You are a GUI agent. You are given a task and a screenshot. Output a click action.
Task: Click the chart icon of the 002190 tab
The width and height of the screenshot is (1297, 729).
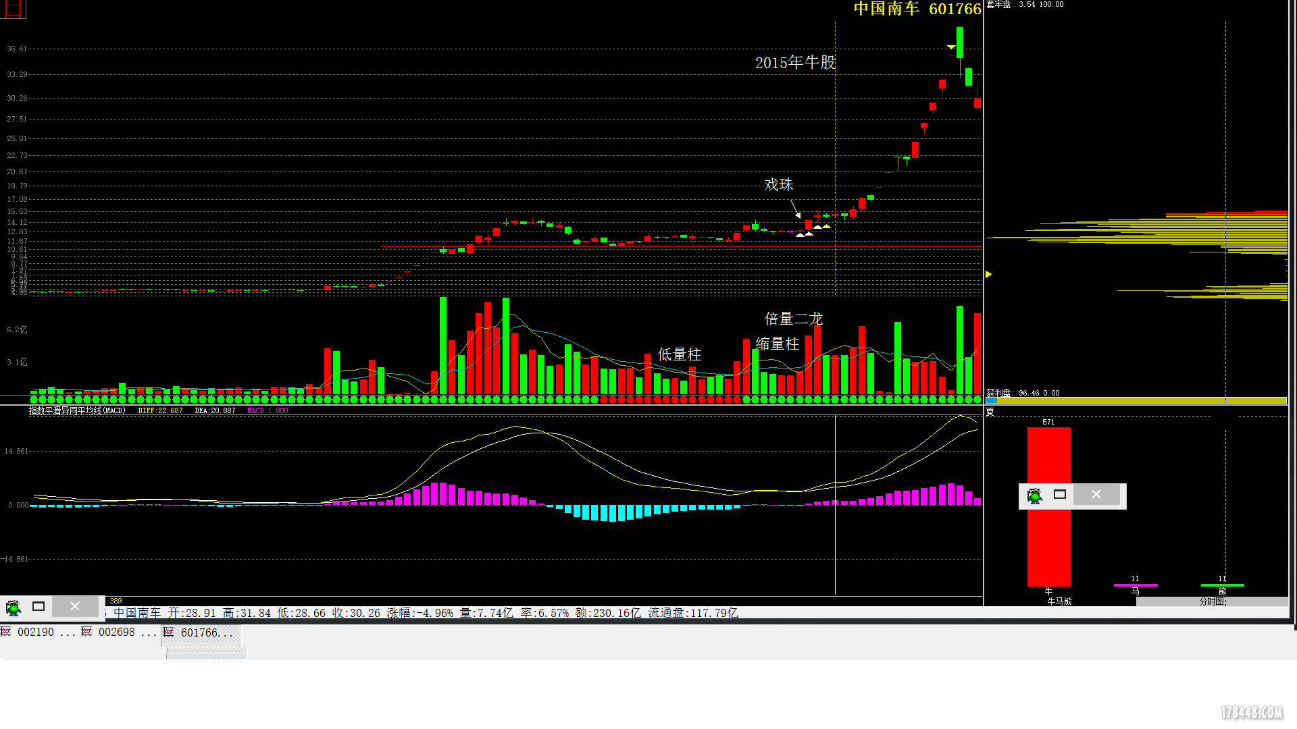click(5, 632)
